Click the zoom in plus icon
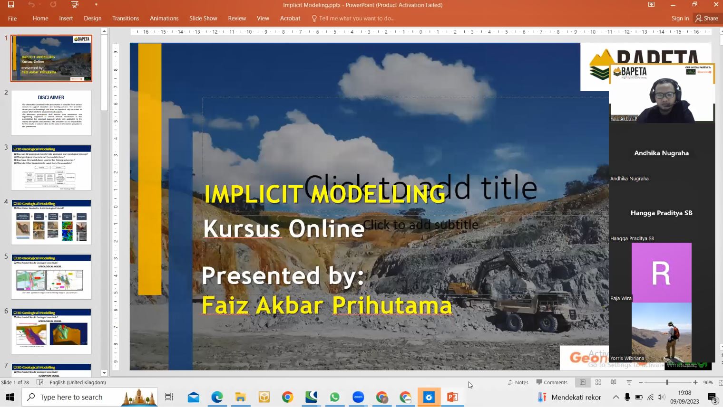The image size is (723, 407). click(695, 382)
